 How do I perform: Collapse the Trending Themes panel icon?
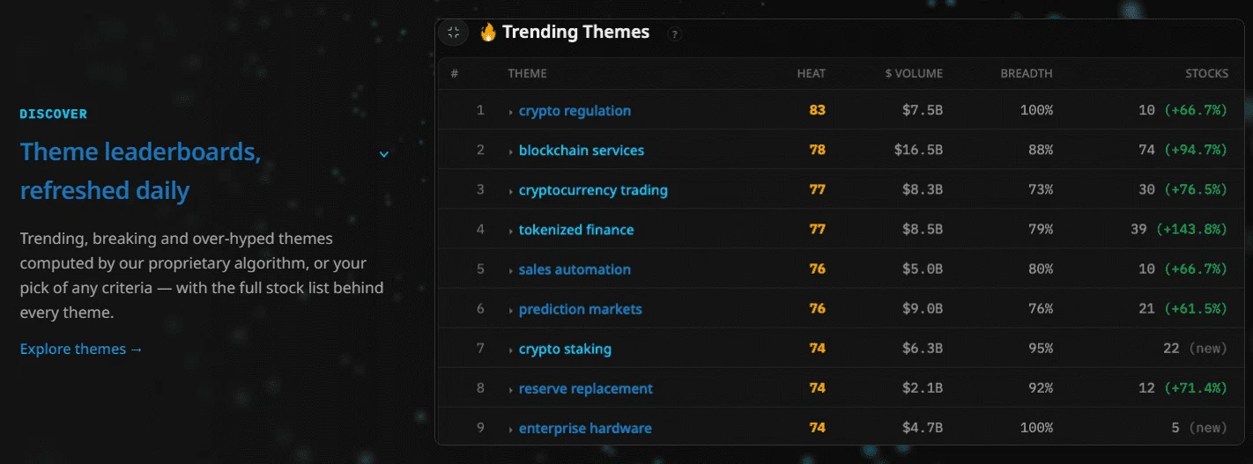pos(454,33)
